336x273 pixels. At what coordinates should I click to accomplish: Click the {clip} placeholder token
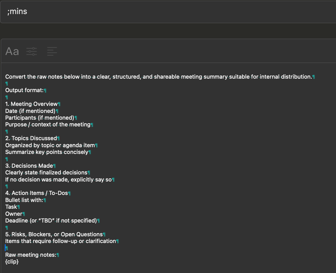click(12, 262)
